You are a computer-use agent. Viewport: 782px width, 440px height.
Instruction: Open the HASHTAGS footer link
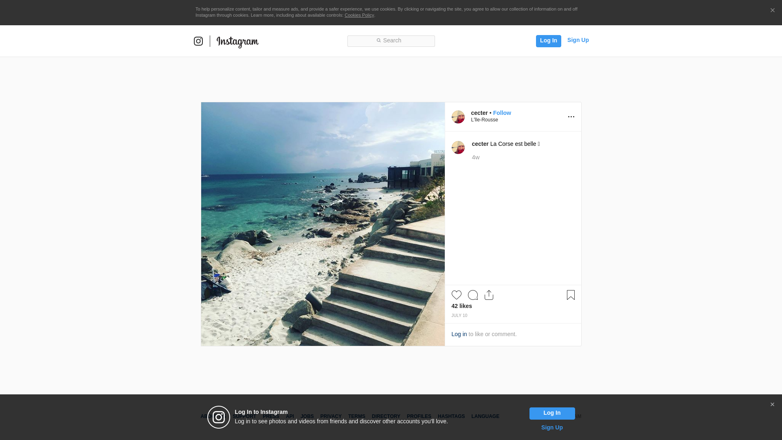[x=451, y=416]
